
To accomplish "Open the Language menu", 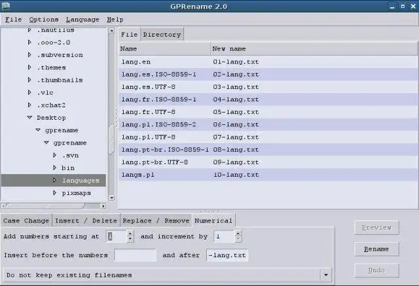I will [x=82, y=20].
